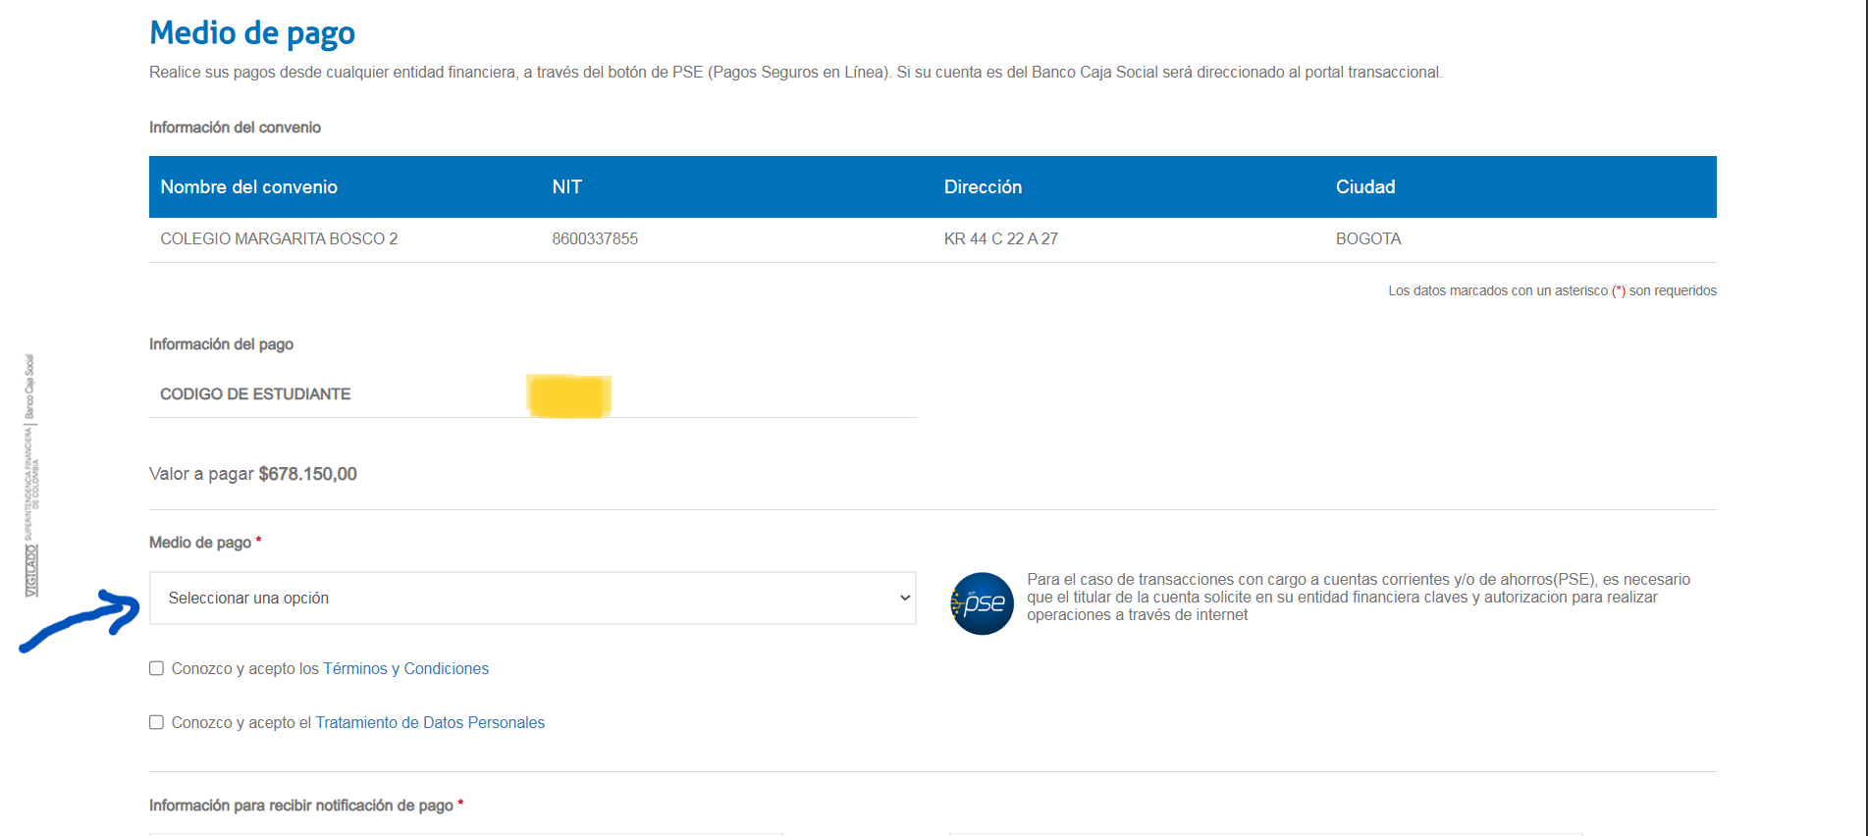Click the amount $678.150,00 to pay
The image size is (1868, 836).
click(x=307, y=474)
